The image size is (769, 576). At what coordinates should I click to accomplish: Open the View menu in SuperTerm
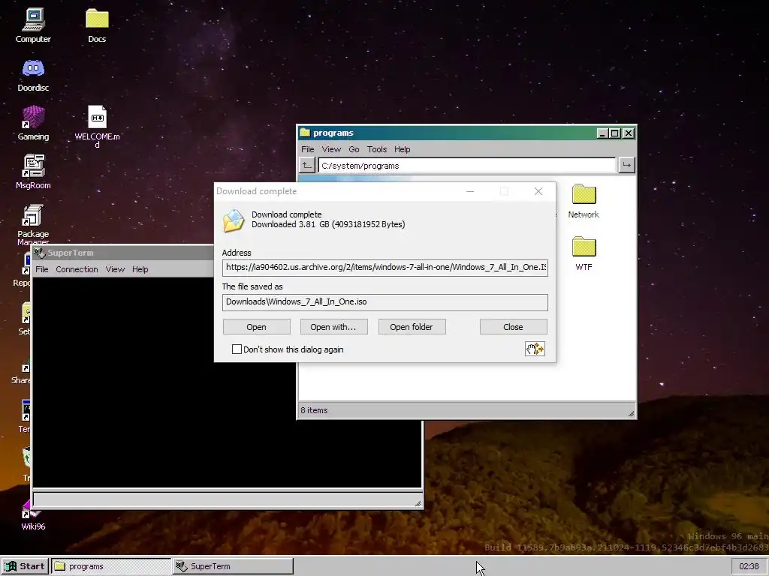click(115, 269)
